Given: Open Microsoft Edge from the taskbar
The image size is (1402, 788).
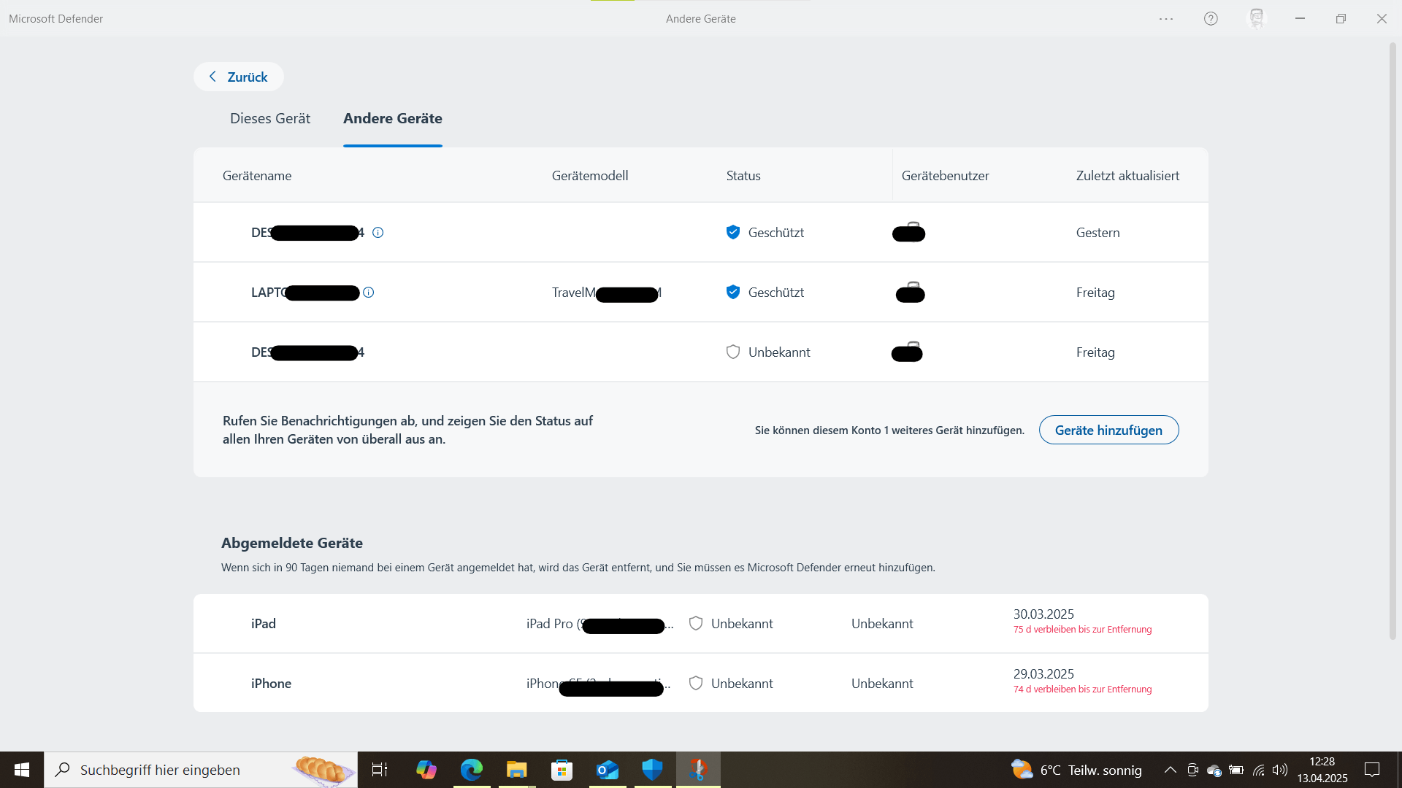Looking at the screenshot, I should 472,770.
